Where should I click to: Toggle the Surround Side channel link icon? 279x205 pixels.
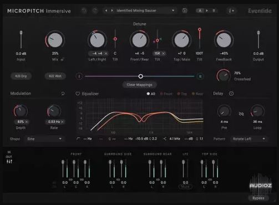pyautogui.click(x=118, y=180)
